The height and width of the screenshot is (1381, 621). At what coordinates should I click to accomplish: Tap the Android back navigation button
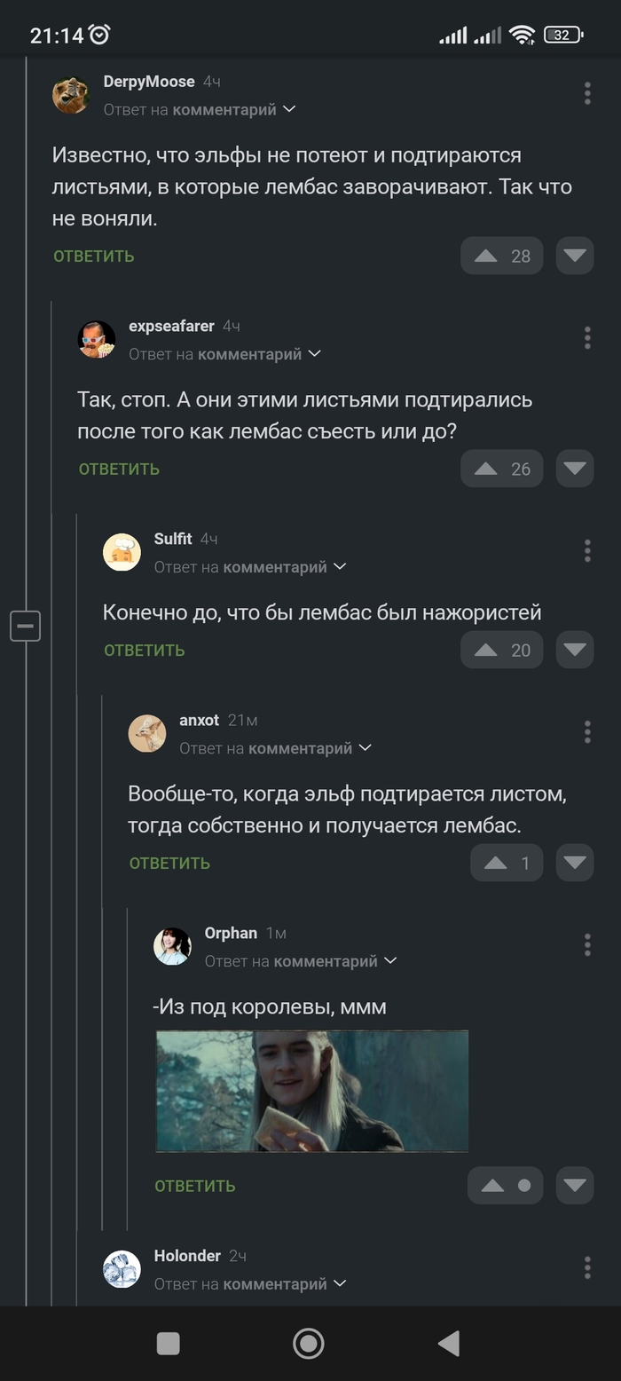click(x=449, y=1343)
